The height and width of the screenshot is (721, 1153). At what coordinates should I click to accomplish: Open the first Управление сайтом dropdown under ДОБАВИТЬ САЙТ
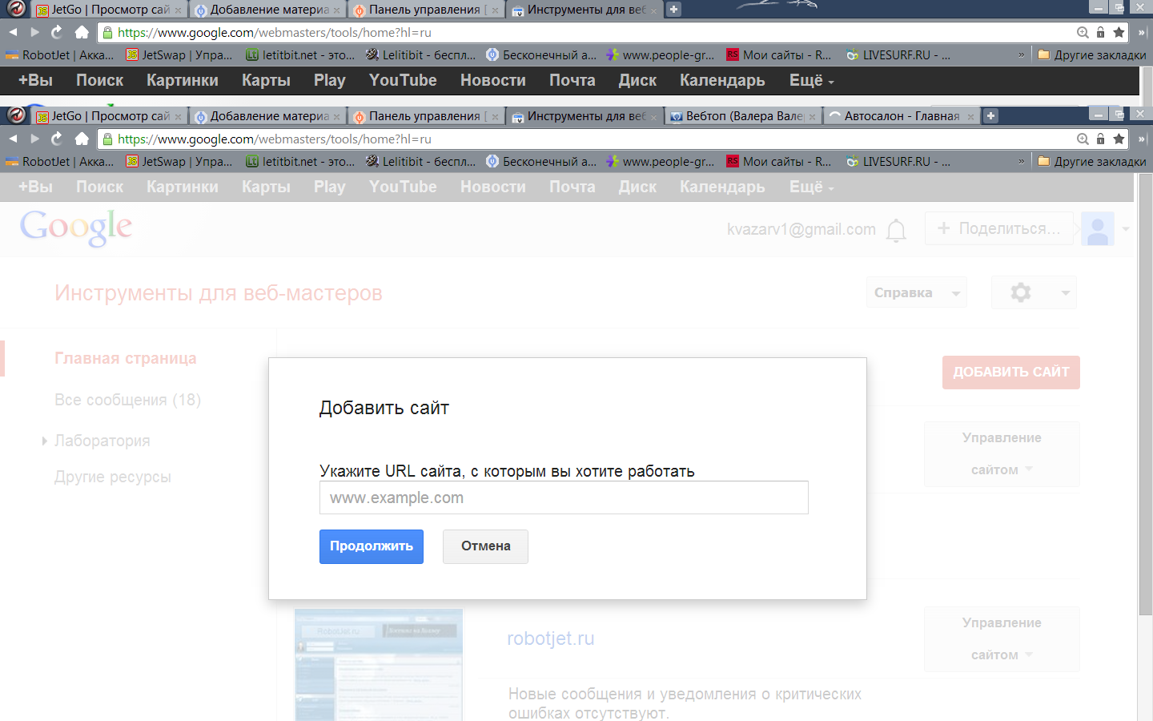tap(1002, 453)
